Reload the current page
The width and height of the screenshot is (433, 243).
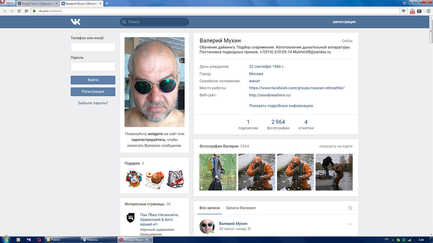click(x=19, y=11)
